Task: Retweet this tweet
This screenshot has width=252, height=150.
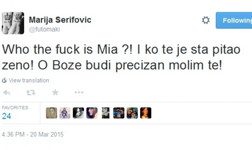Action: pyautogui.click(x=30, y=92)
